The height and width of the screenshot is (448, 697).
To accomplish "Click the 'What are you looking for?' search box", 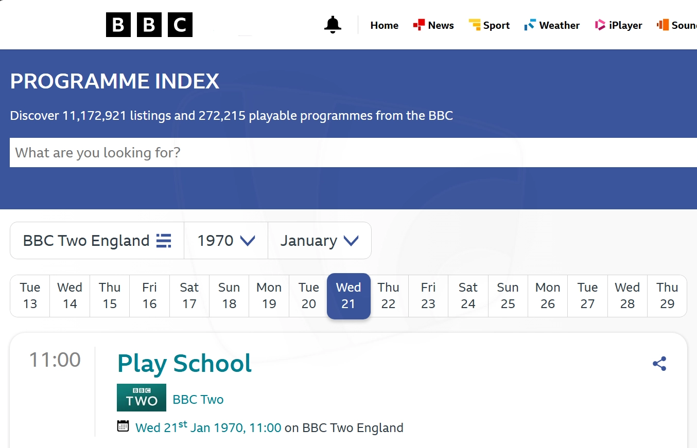I will pos(350,153).
